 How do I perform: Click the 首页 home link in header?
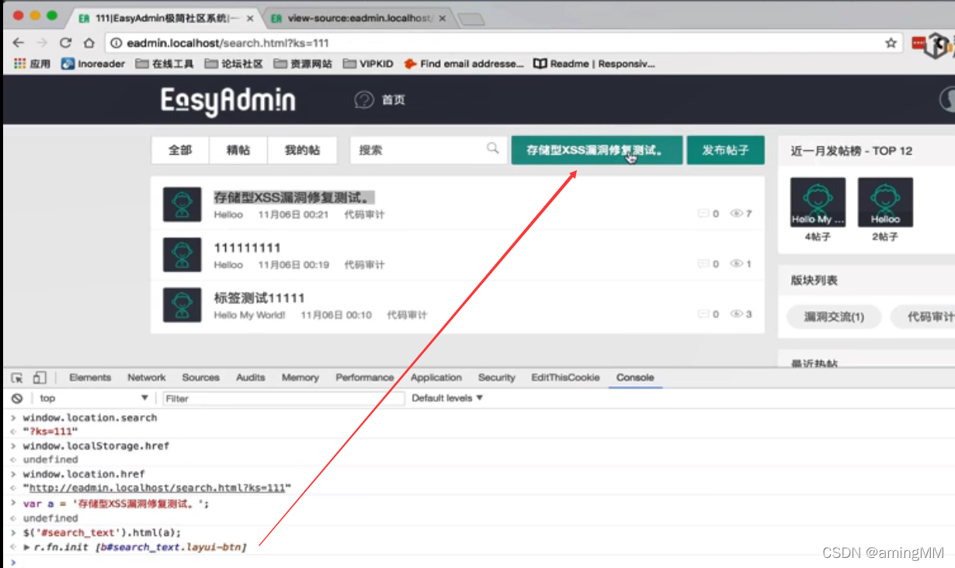point(380,100)
